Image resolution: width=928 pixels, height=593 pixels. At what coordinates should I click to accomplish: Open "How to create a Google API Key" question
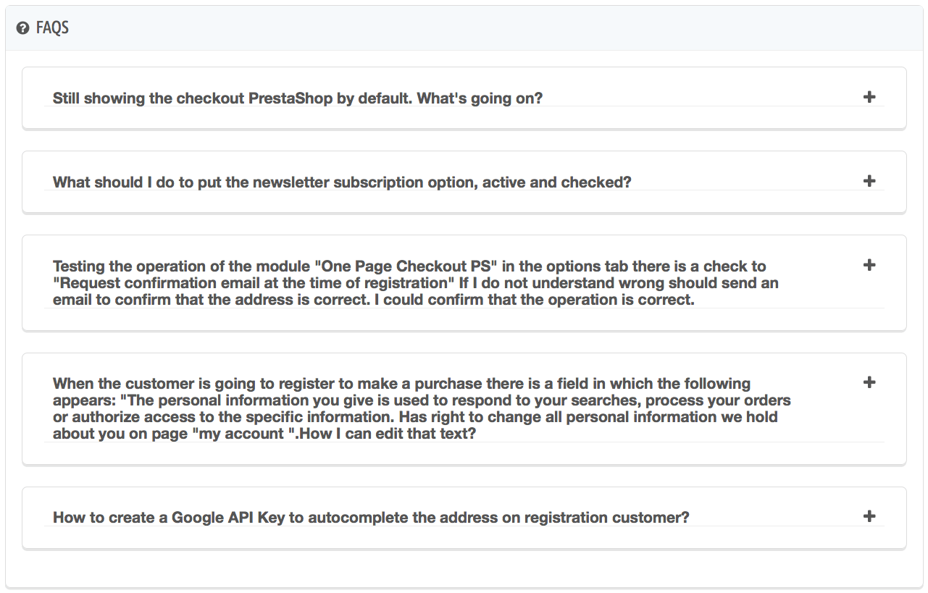point(370,518)
